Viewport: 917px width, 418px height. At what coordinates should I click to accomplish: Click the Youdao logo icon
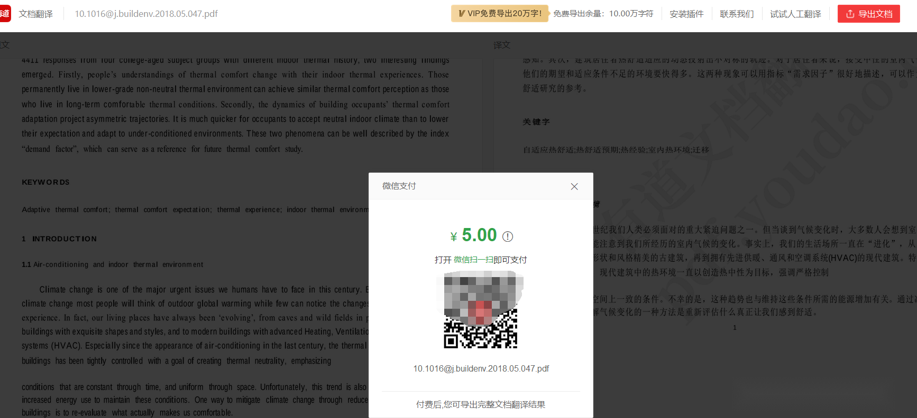(5, 14)
